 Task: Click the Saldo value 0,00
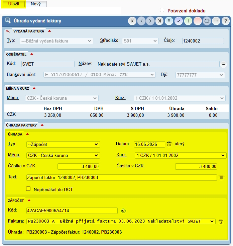point(213,115)
